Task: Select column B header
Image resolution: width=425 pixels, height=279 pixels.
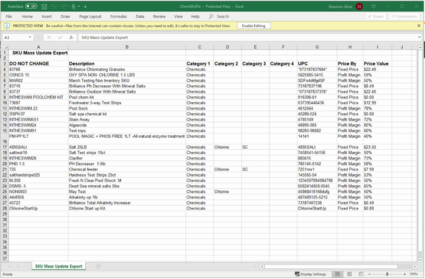Action: [x=127, y=47]
